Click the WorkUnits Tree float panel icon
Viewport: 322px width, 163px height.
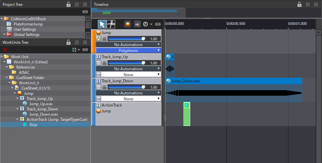click(x=77, y=42)
